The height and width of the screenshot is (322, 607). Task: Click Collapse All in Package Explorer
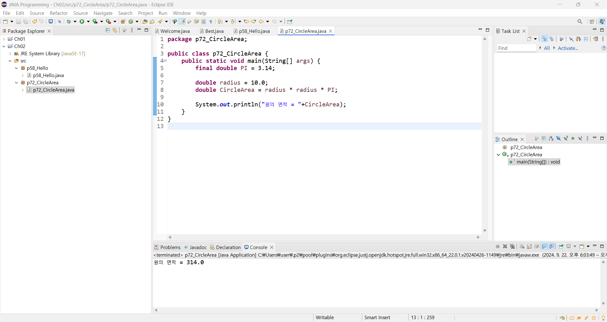107,30
